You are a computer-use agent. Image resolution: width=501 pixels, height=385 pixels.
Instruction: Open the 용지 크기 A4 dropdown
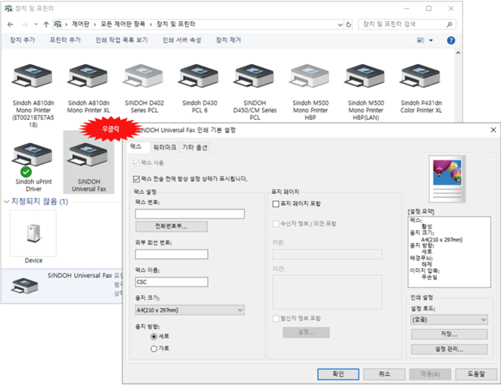(190, 310)
